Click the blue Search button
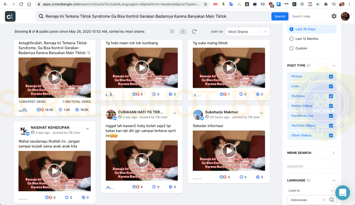Viewport: 355px width, 205px height. pos(280,16)
